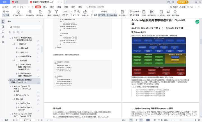Click the open-folder icon in quick access
Viewport: 202px width, 122px height.
pyautogui.click(x=15, y=7)
